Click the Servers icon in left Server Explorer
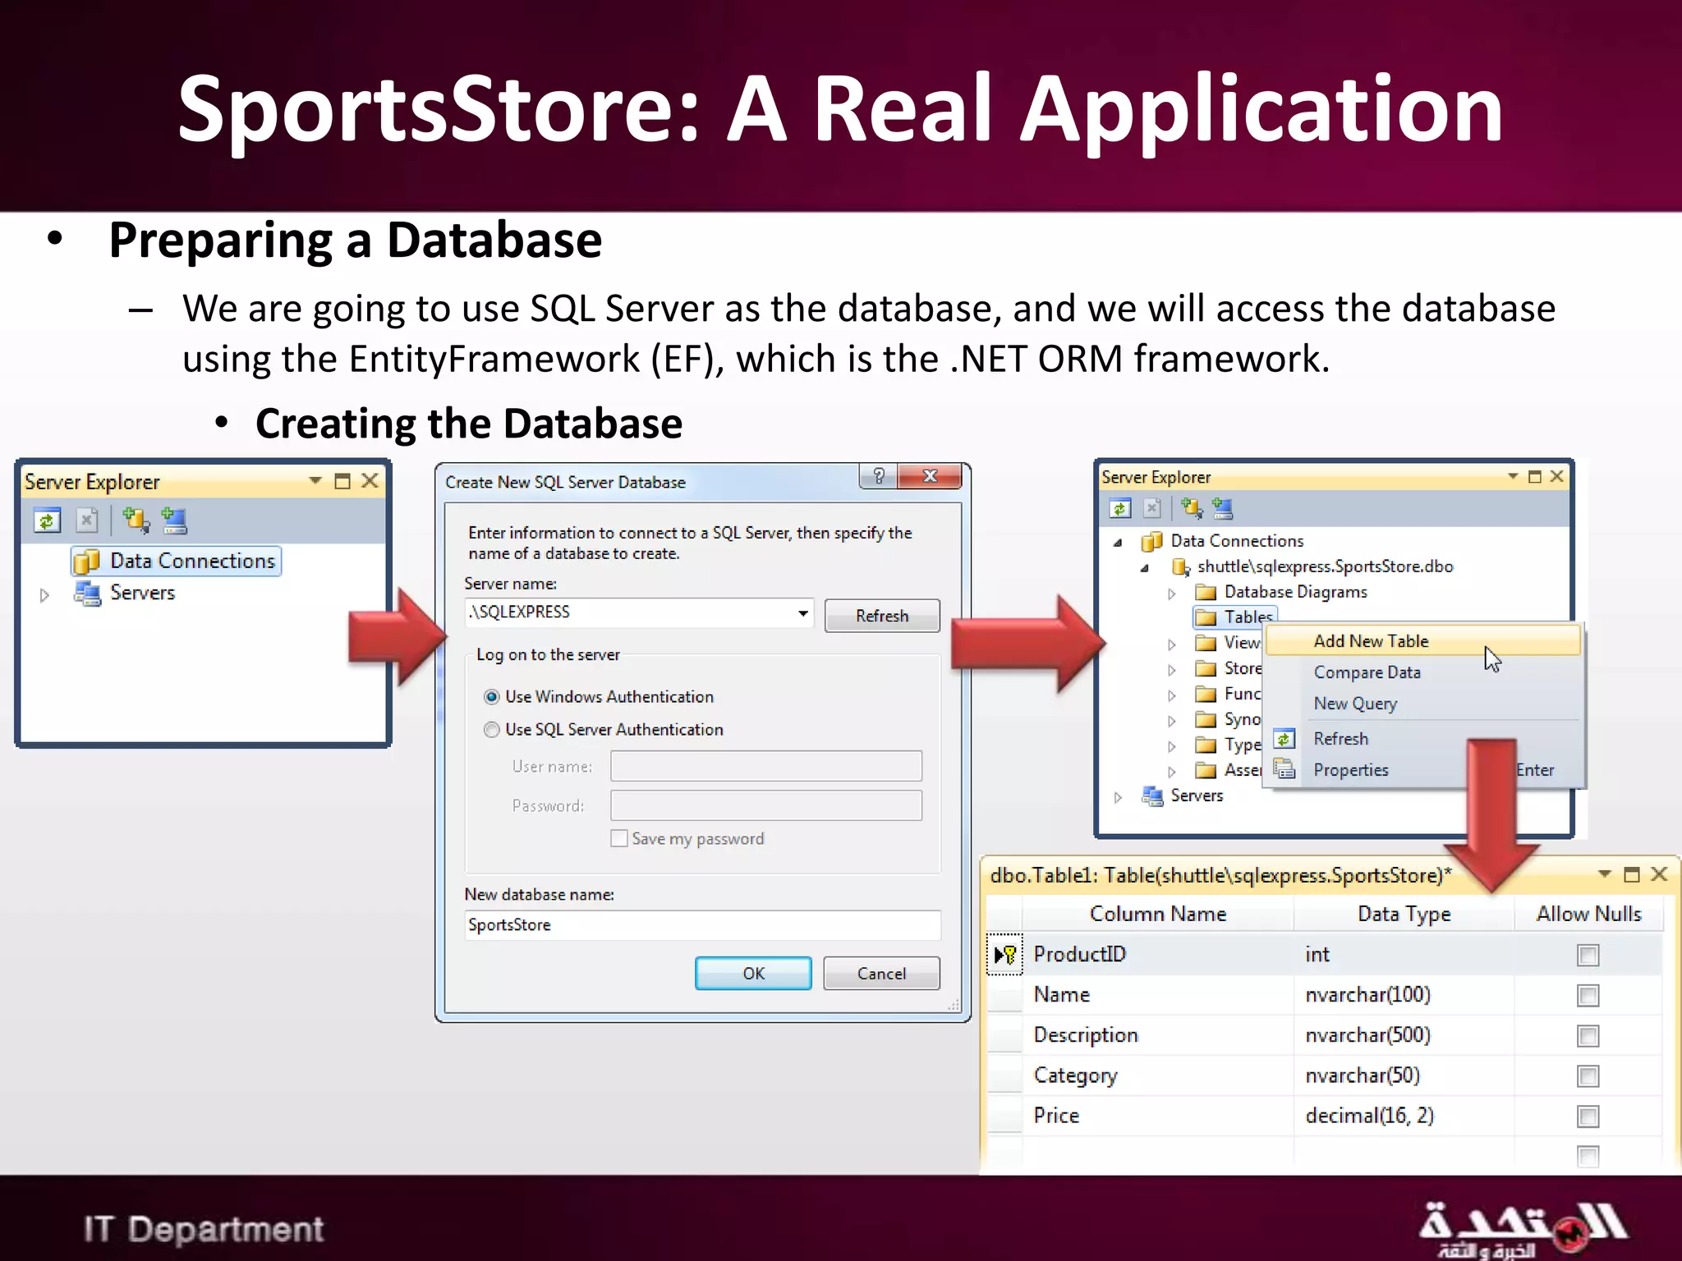The width and height of the screenshot is (1682, 1261). (86, 593)
